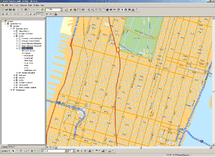Open the ArcToolbox window
Screen dimensions: 215x157
coord(75,10)
